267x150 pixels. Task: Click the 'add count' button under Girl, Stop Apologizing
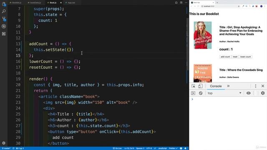pyautogui.click(x=225, y=57)
